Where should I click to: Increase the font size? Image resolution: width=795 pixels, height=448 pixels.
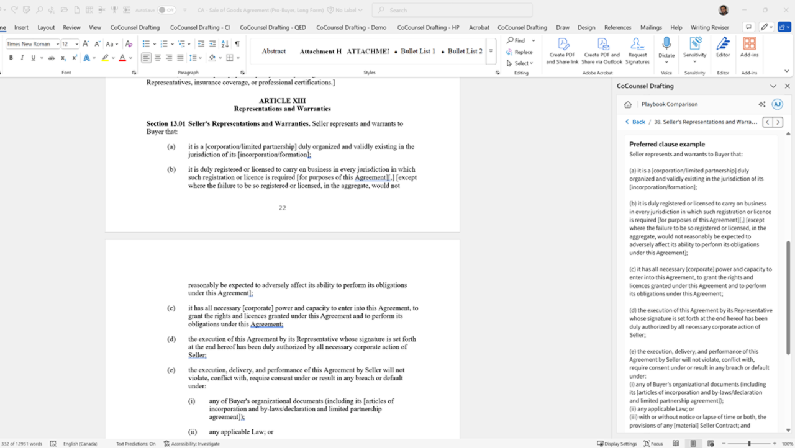coord(86,44)
